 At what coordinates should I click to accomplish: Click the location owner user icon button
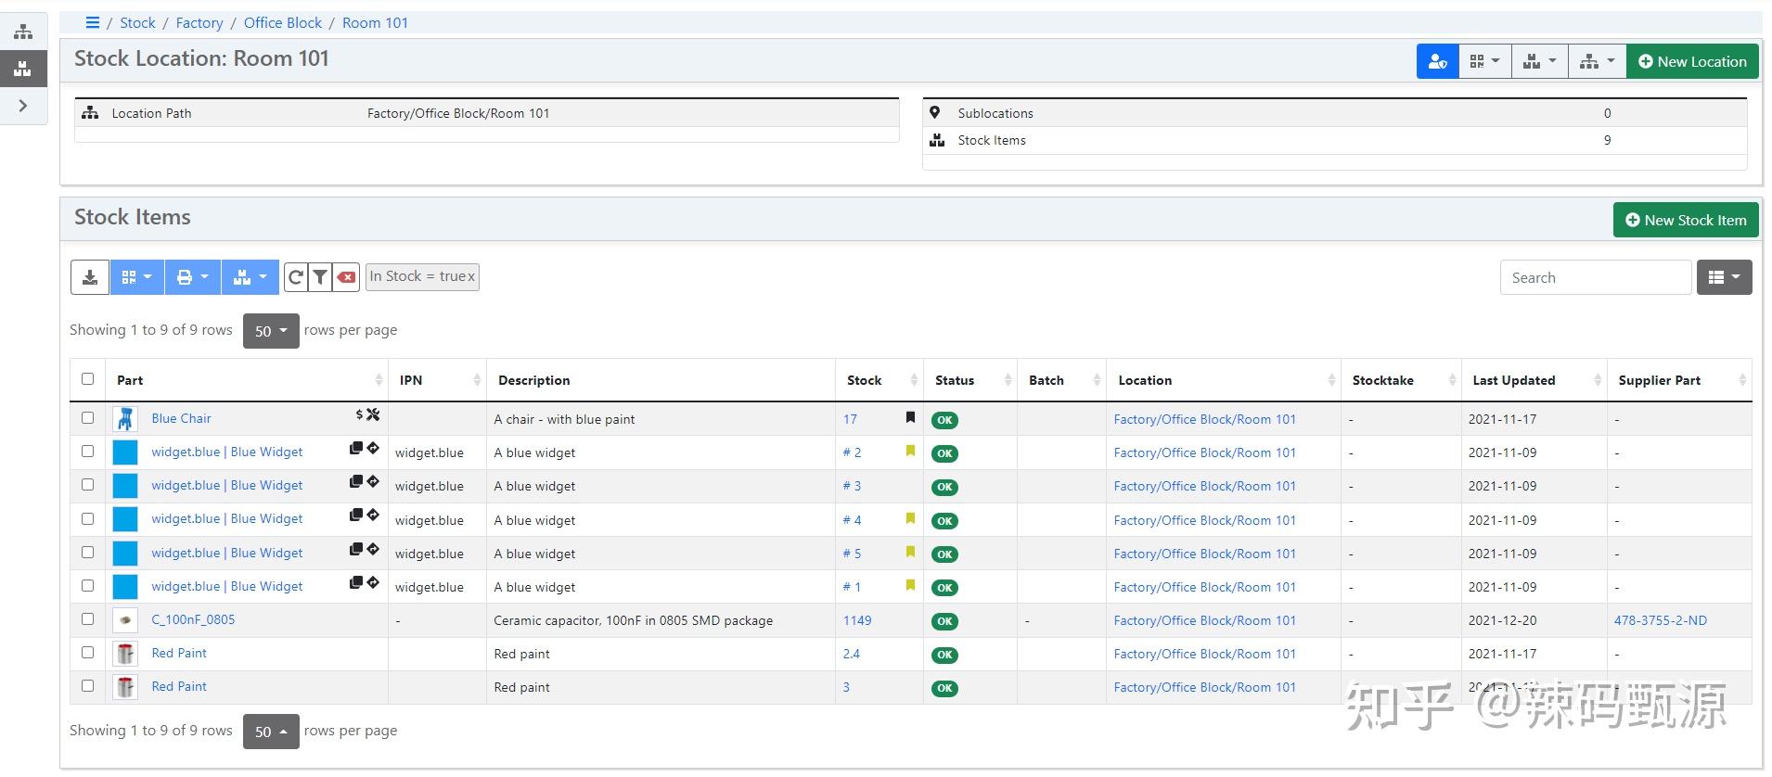point(1437,62)
